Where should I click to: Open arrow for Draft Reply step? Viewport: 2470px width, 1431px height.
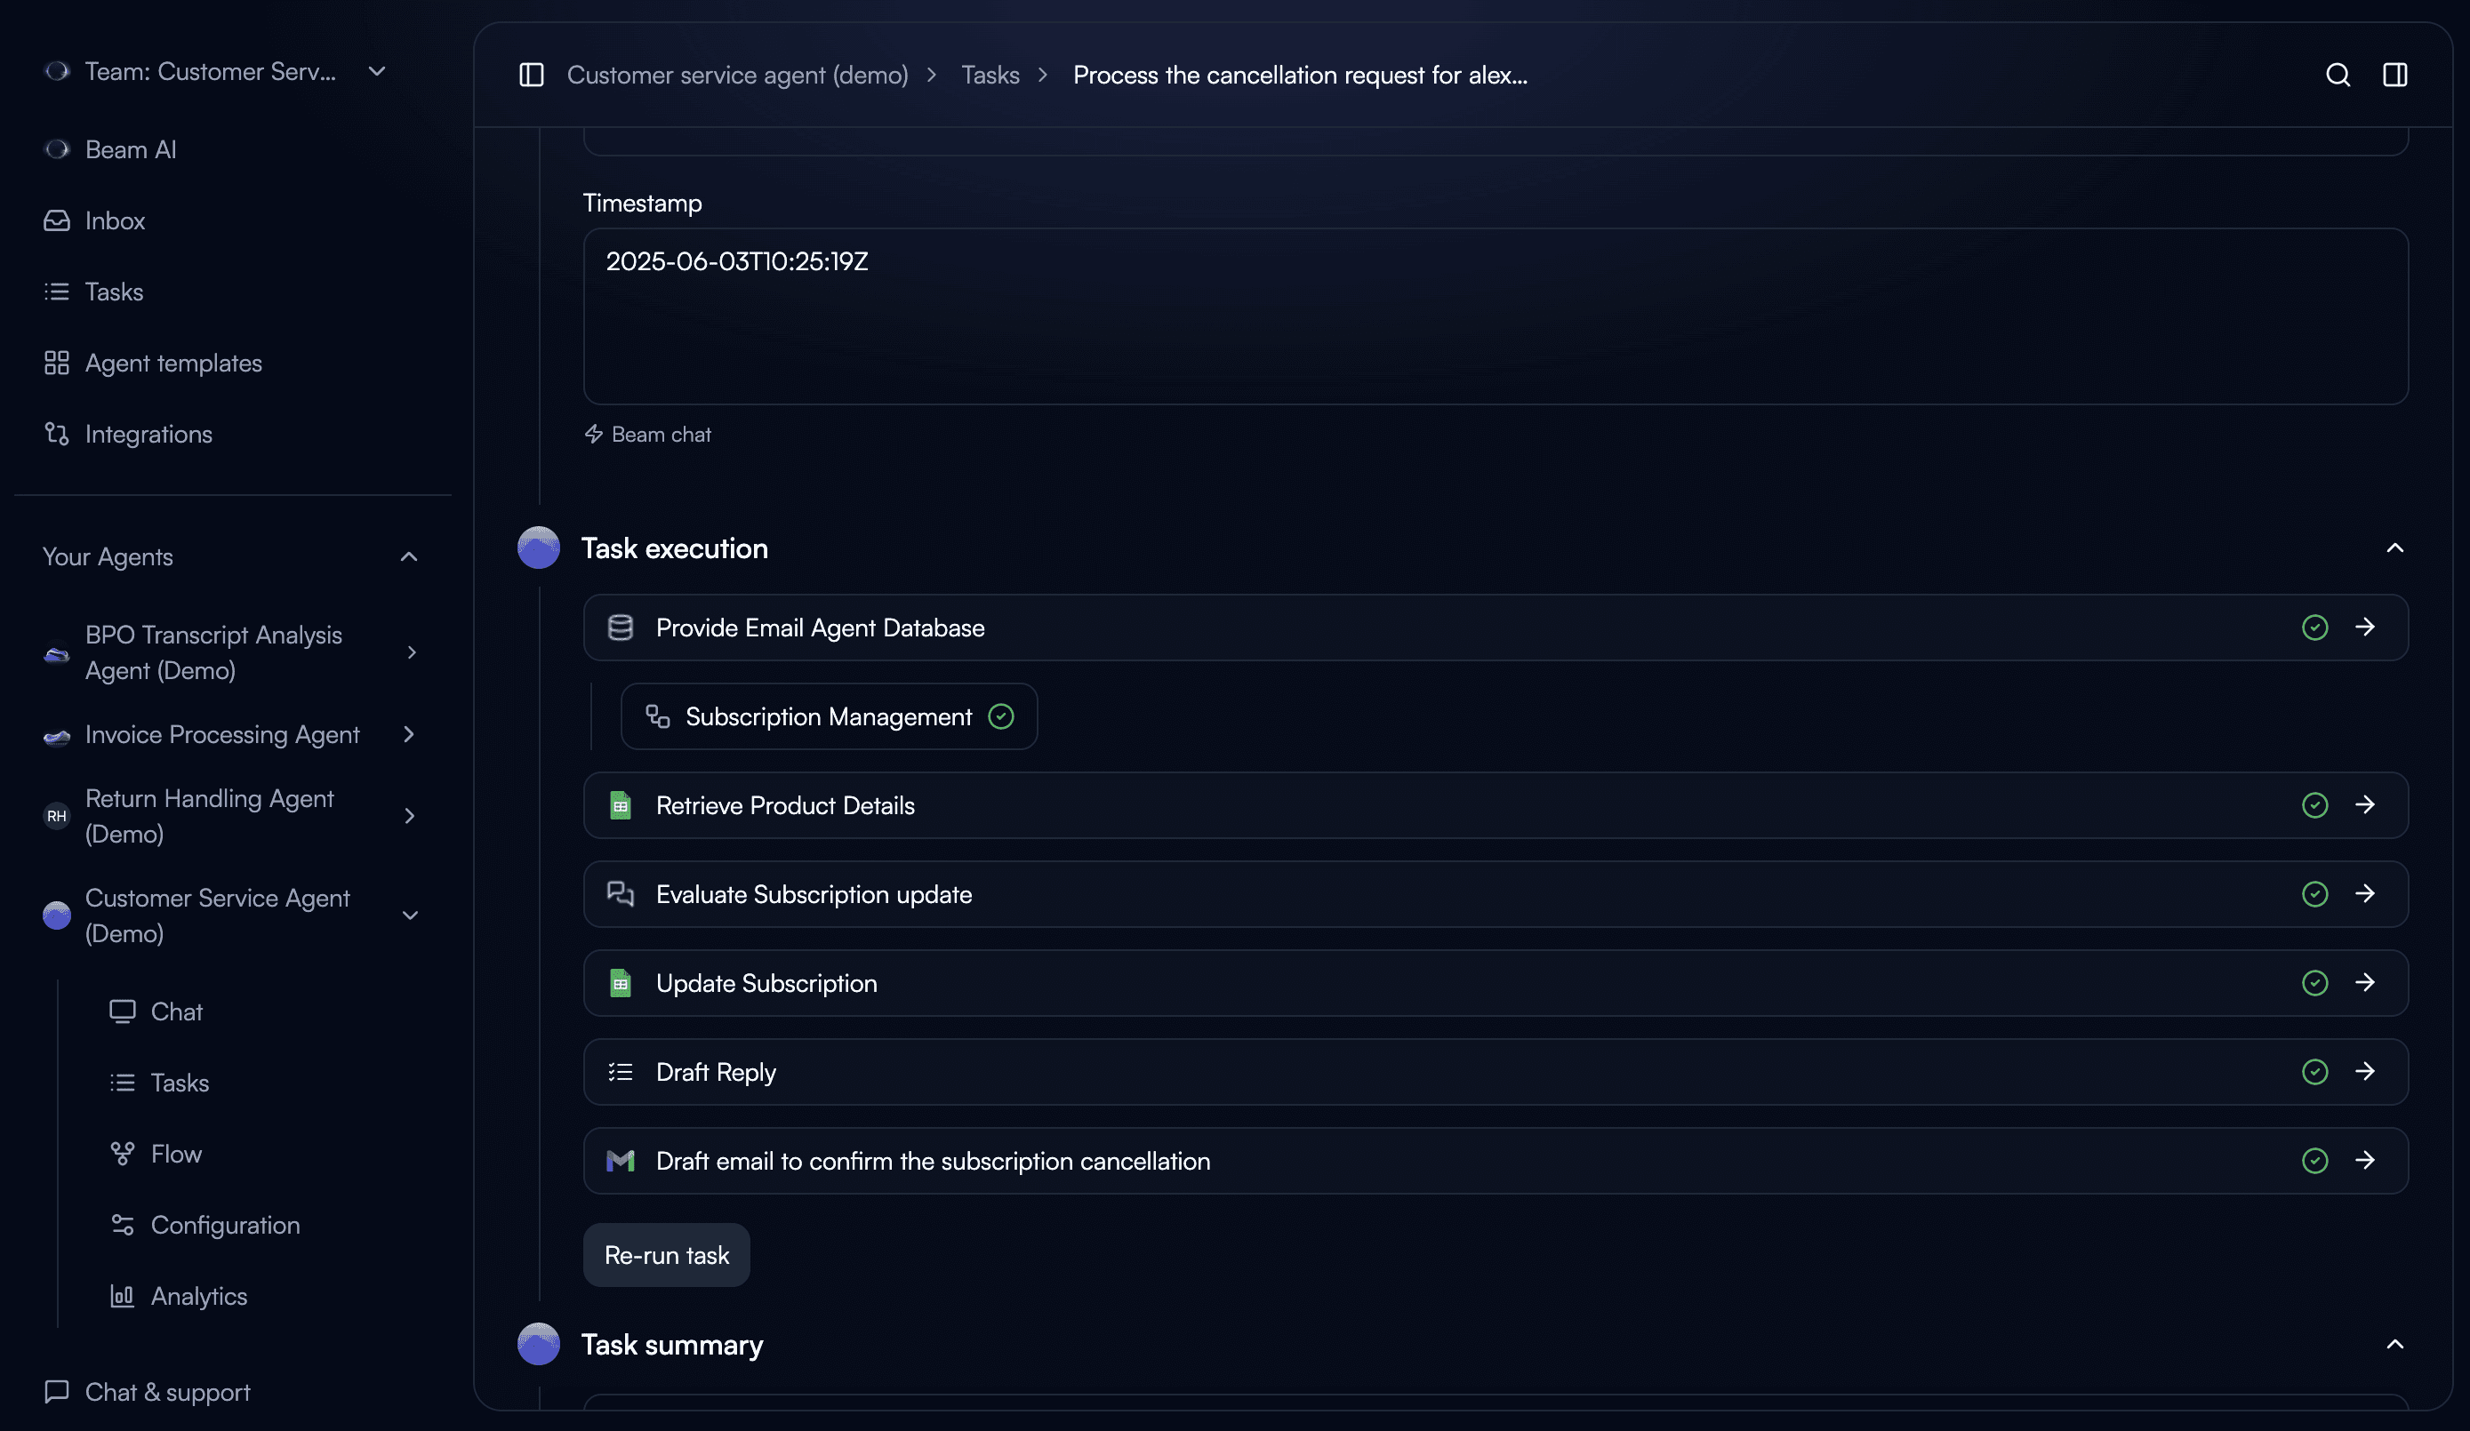2365,1071
